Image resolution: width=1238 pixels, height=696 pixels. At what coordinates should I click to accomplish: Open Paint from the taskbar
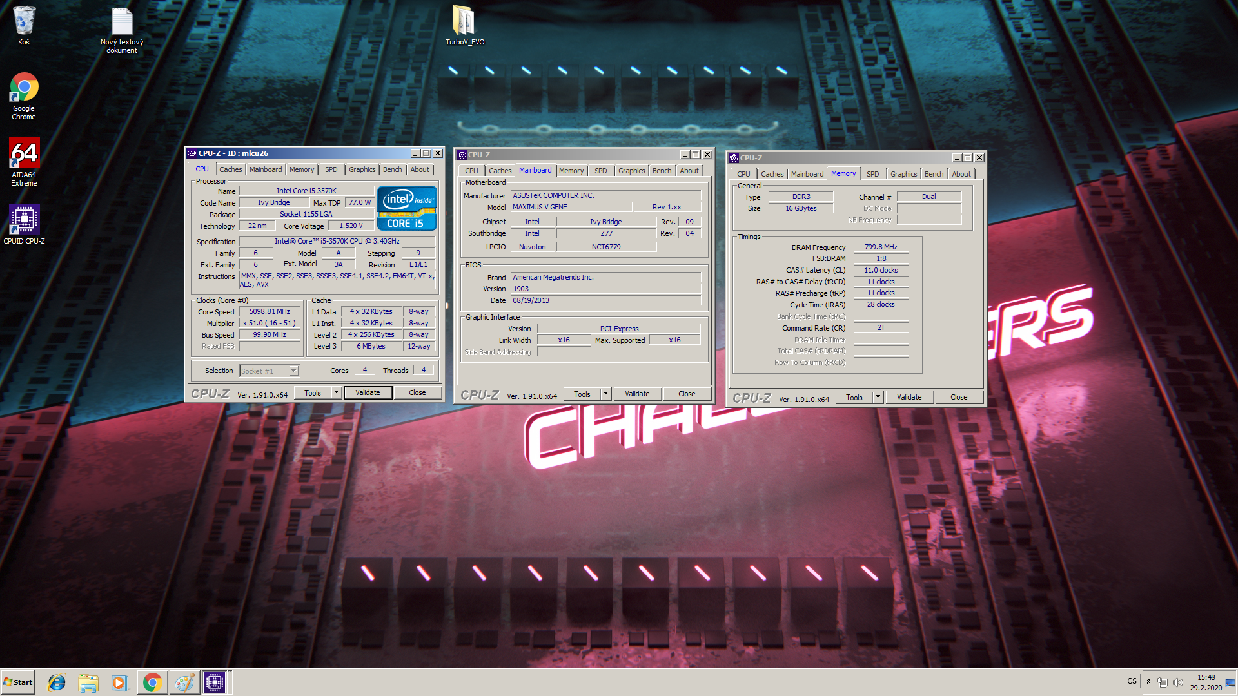point(184,682)
